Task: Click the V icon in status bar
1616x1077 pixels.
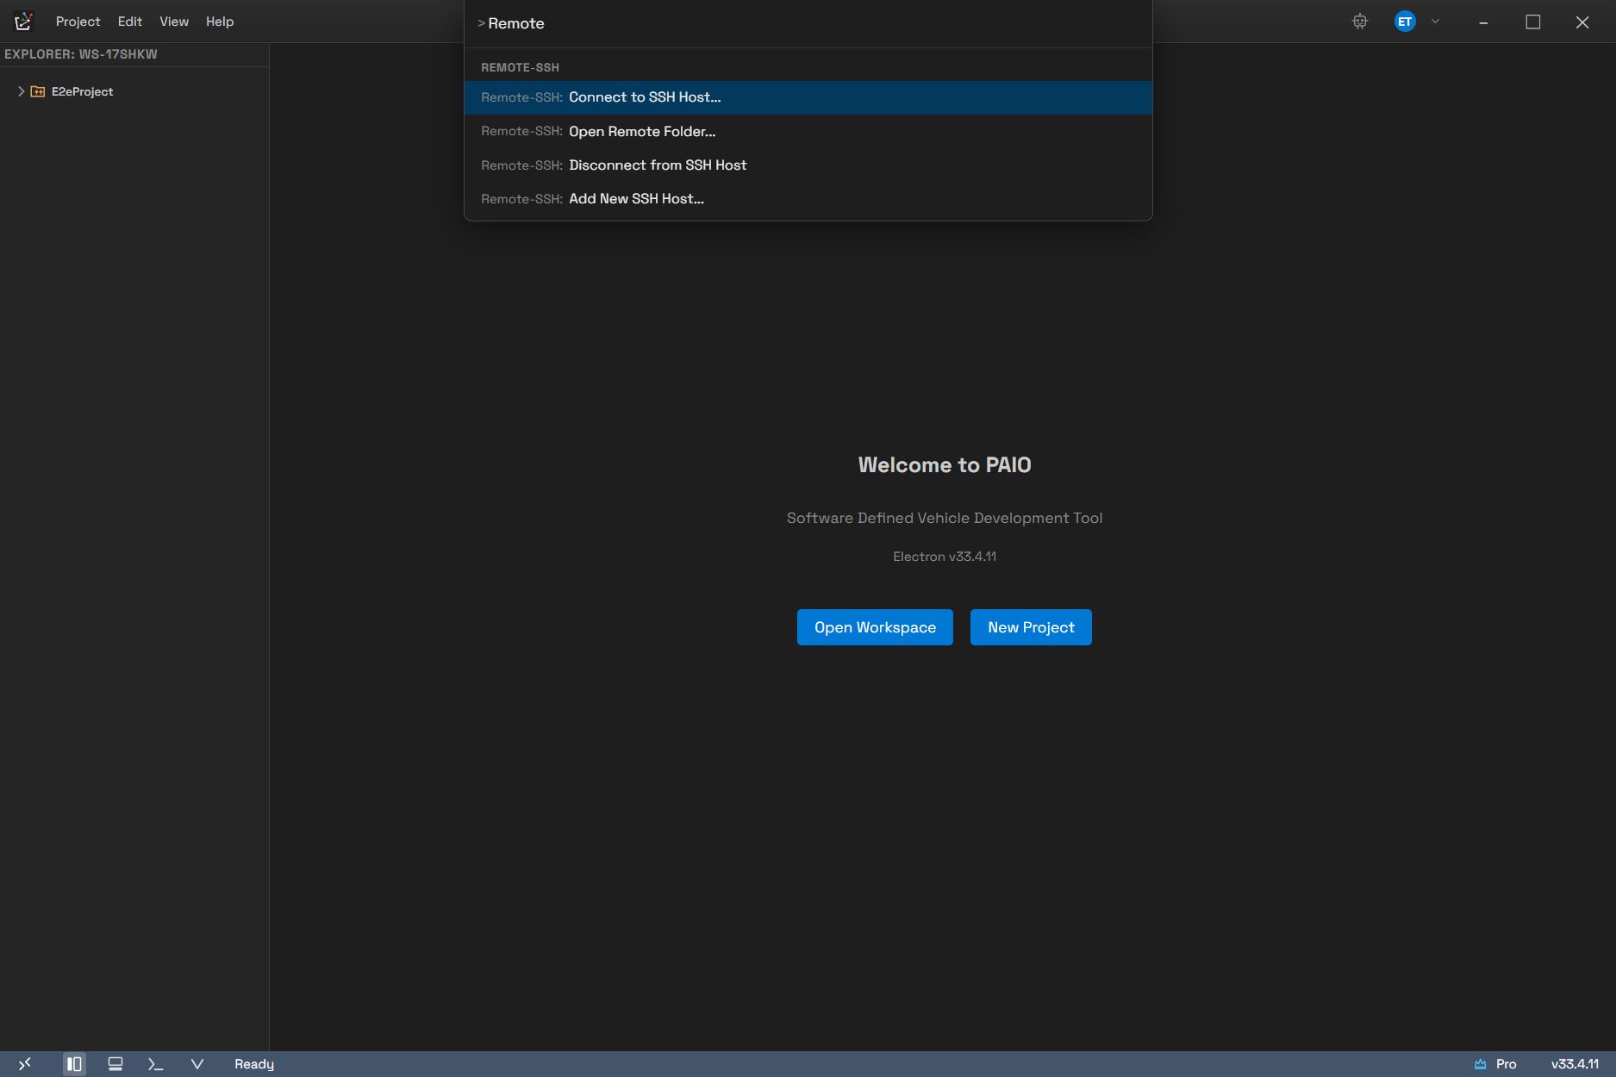Action: (197, 1064)
